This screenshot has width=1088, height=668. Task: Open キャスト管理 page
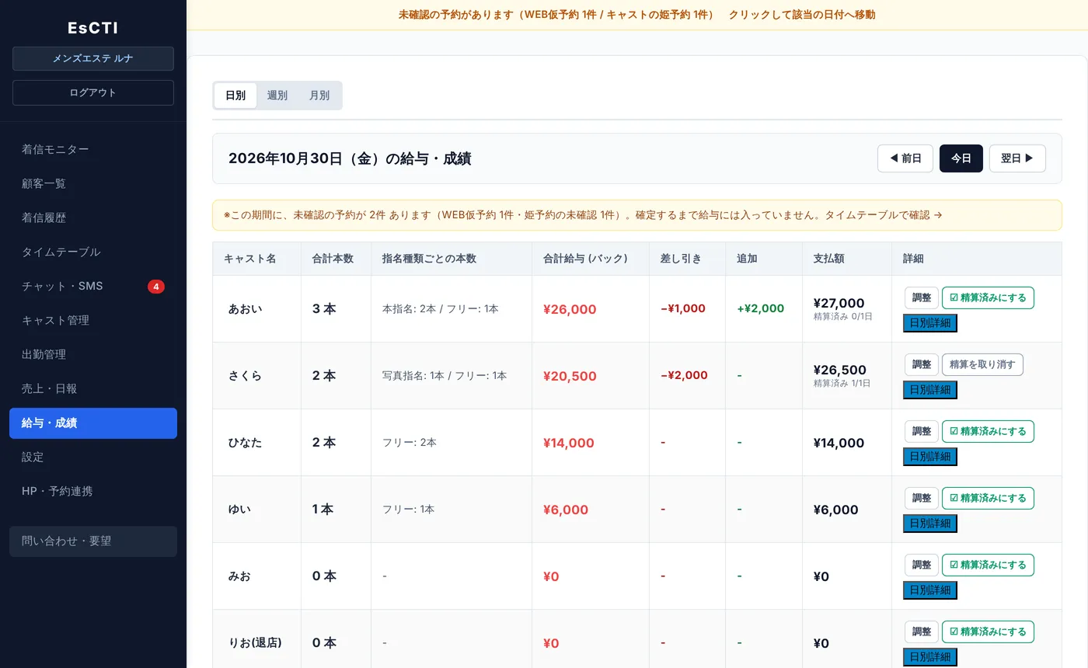[93, 321]
